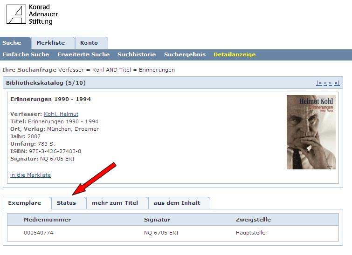The width and height of the screenshot is (352, 255).
Task: Open the Suche main tab
Action: click(x=12, y=43)
